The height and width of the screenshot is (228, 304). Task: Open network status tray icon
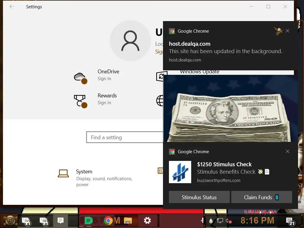[x=220, y=221]
